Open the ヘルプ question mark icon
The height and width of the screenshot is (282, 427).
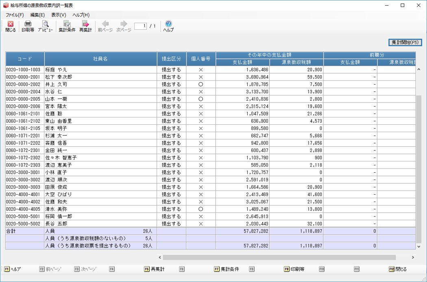coord(168,26)
